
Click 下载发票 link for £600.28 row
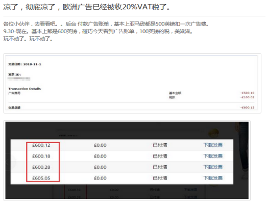pos(213,167)
